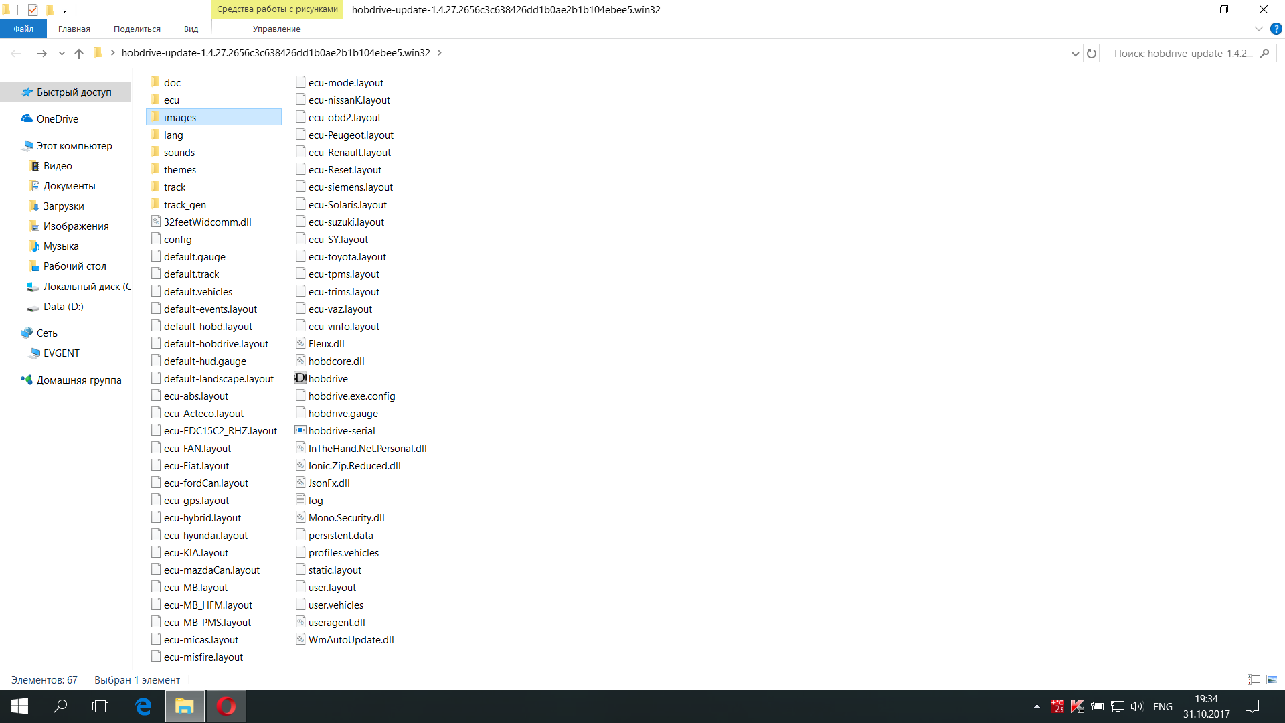The image size is (1285, 723).
Task: Expand the path breadcrumb chevron after folder name
Action: point(439,53)
